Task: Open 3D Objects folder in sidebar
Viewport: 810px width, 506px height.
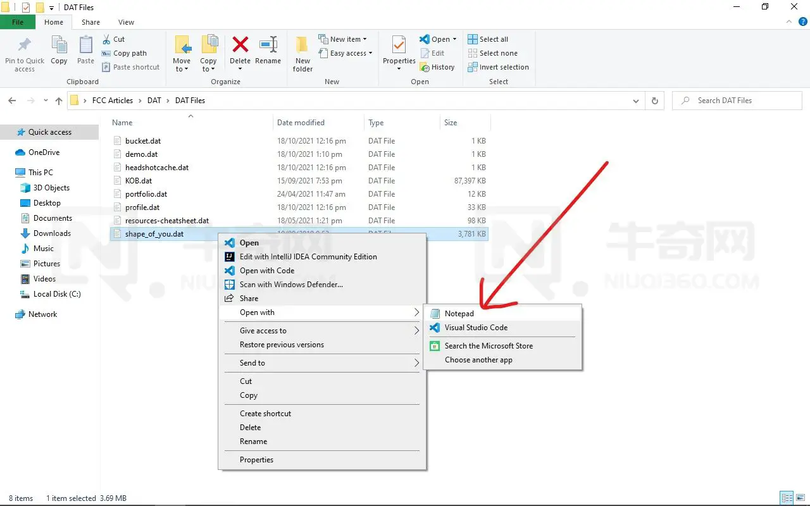Action: (x=51, y=188)
